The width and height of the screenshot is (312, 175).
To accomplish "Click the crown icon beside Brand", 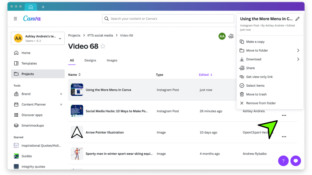I will point(61,94).
